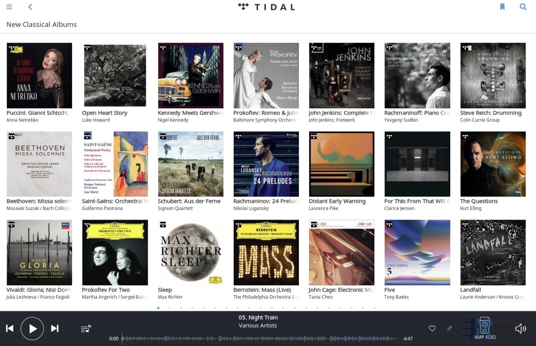Open search with magnifier icon
Screen dimensions: 536x346
click(x=523, y=7)
